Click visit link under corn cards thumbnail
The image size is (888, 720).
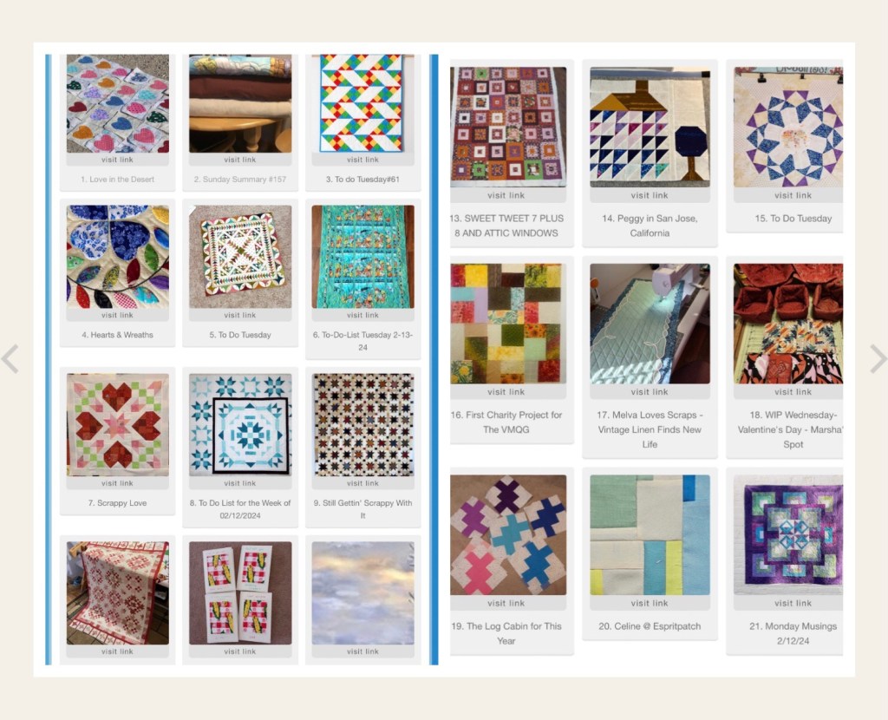click(240, 651)
